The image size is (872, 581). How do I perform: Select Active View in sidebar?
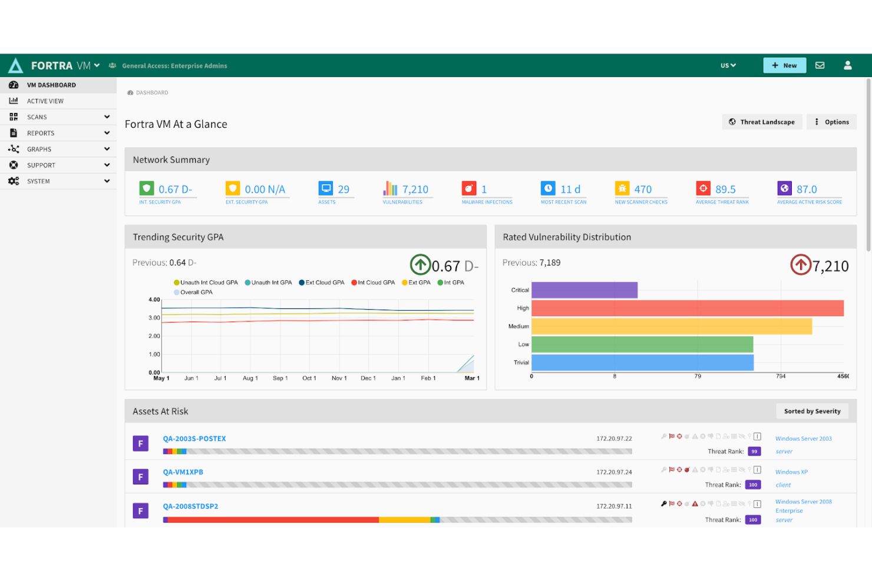click(x=45, y=101)
